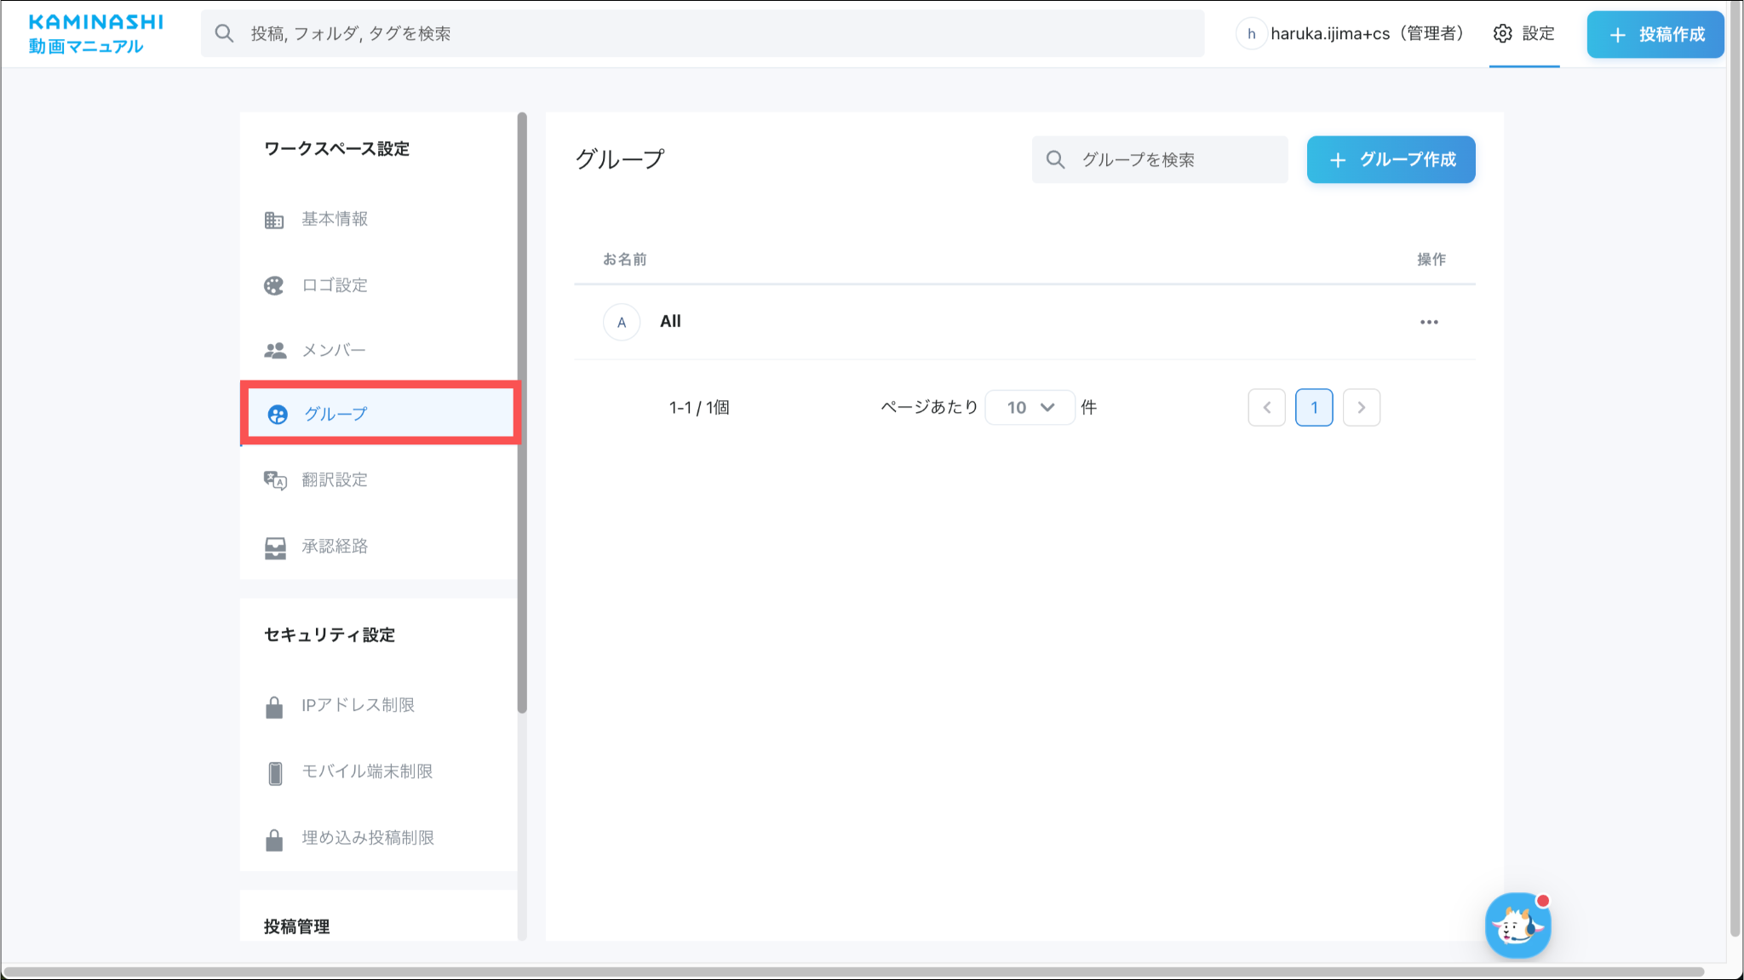Expand the 10 per-page dropdown
The width and height of the screenshot is (1744, 980).
tap(1030, 408)
